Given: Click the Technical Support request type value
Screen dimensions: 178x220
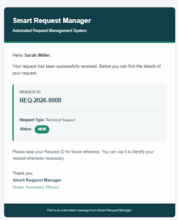Looking at the screenshot, I should (x=61, y=120).
